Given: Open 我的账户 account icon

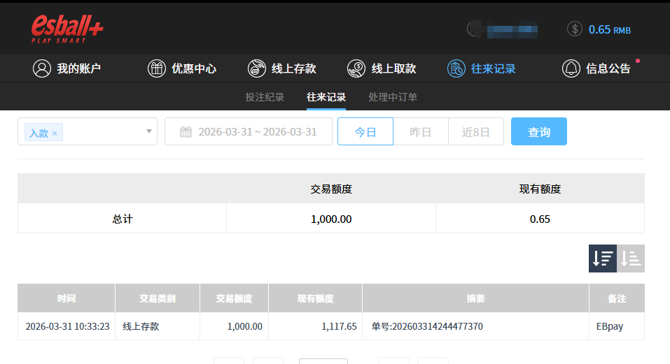Looking at the screenshot, I should pyautogui.click(x=42, y=68).
